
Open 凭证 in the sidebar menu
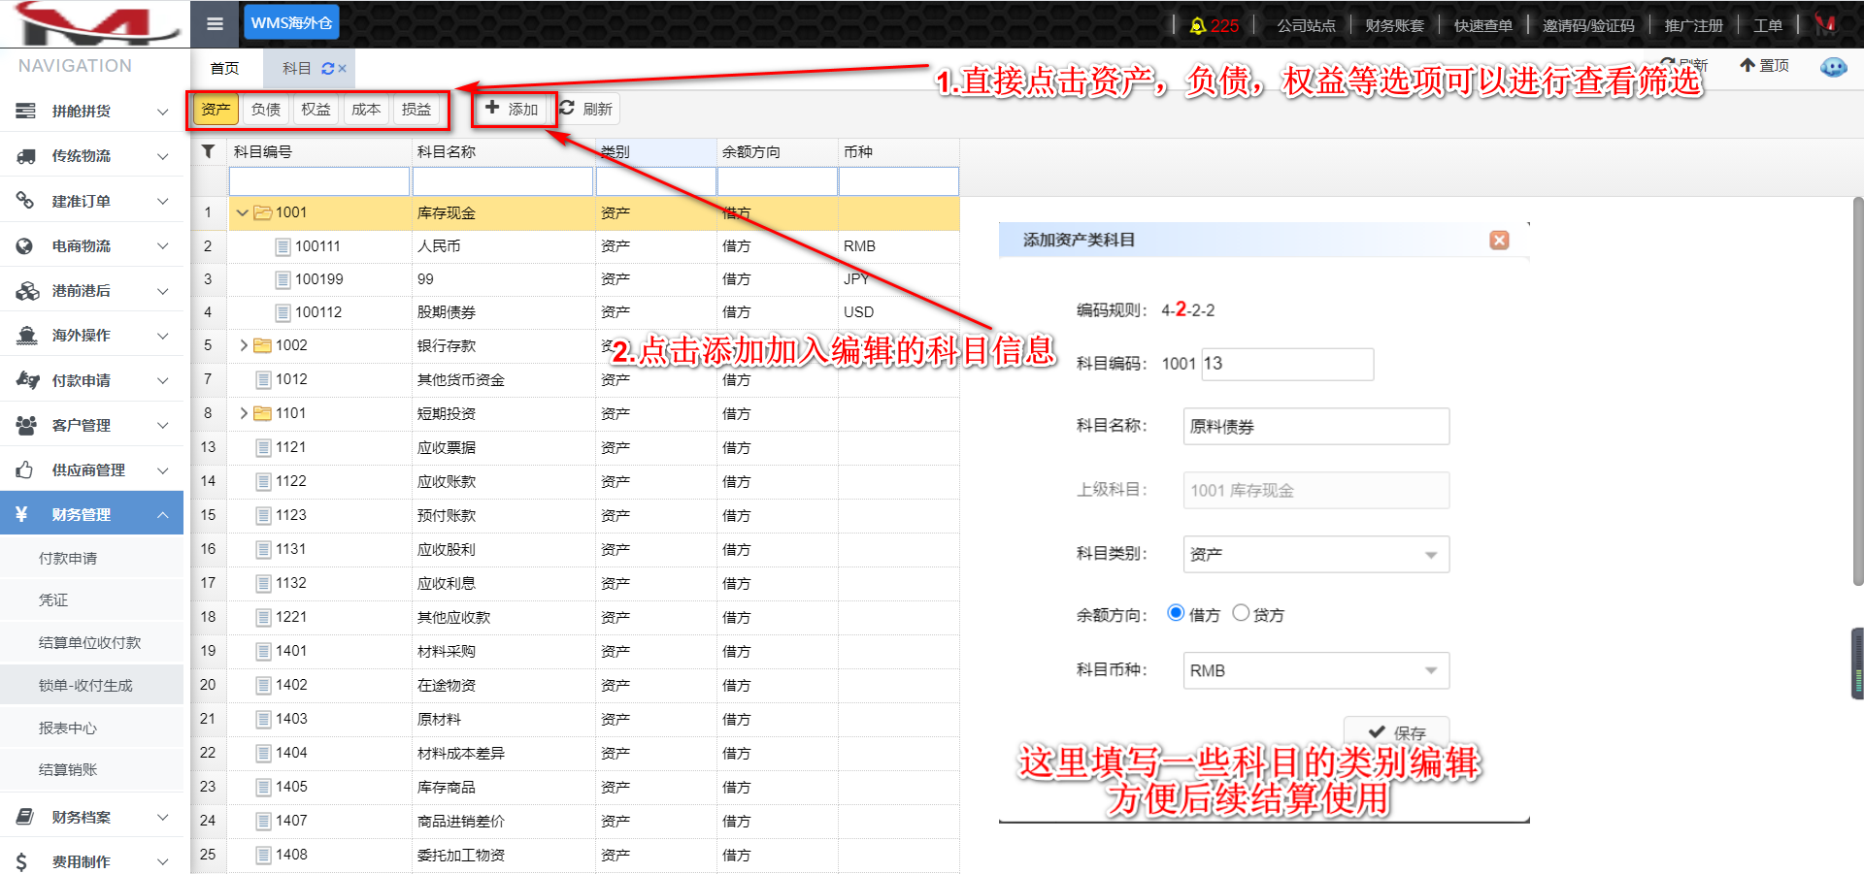coord(53,600)
